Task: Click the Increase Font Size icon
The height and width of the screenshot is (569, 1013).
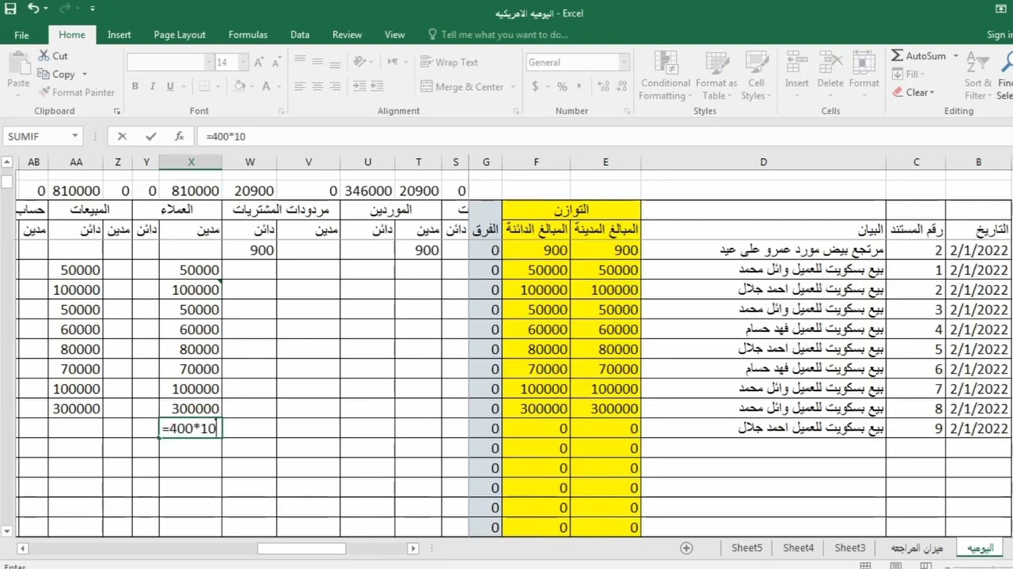Action: click(259, 62)
